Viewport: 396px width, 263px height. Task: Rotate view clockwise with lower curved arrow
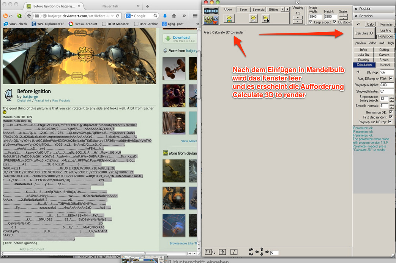point(251,254)
